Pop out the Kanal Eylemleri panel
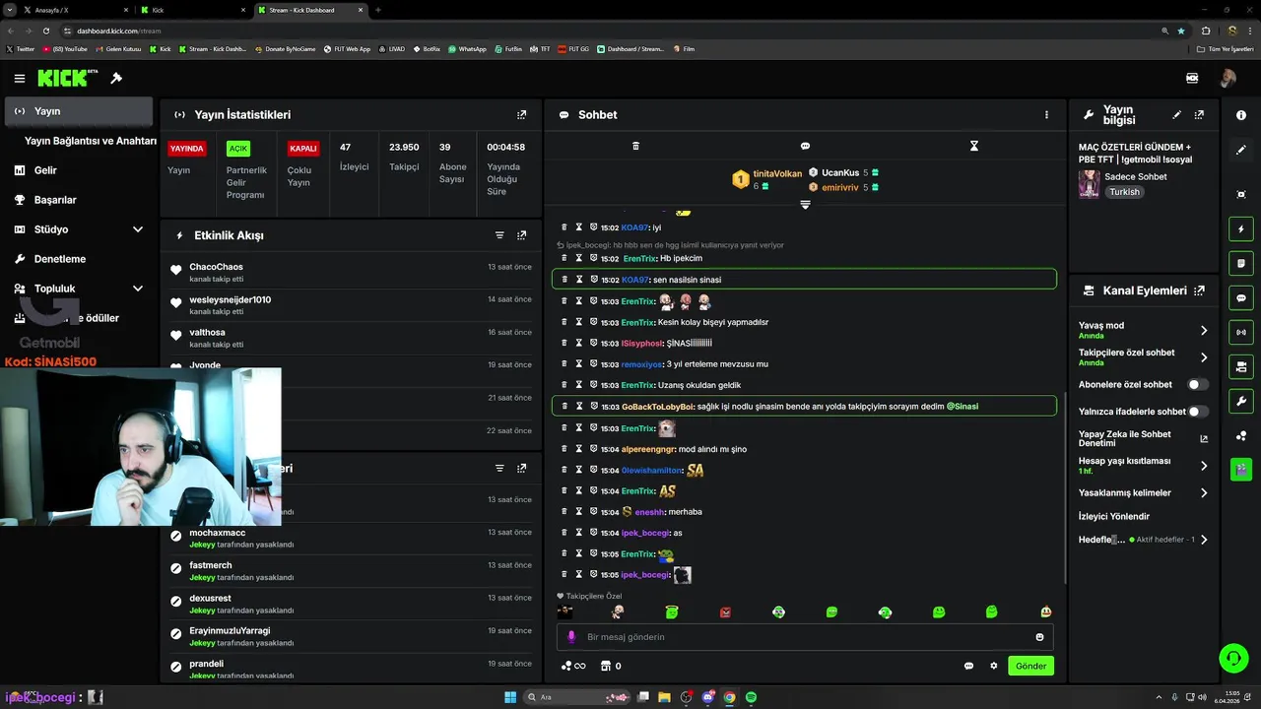This screenshot has height=709, width=1261. (x=1199, y=290)
